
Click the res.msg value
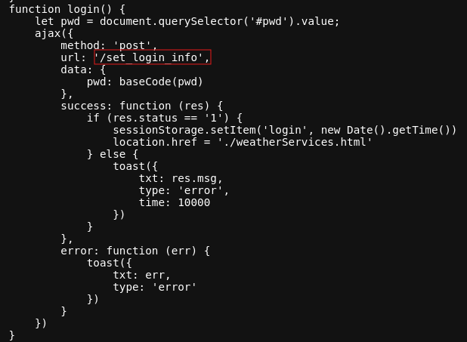click(196, 178)
